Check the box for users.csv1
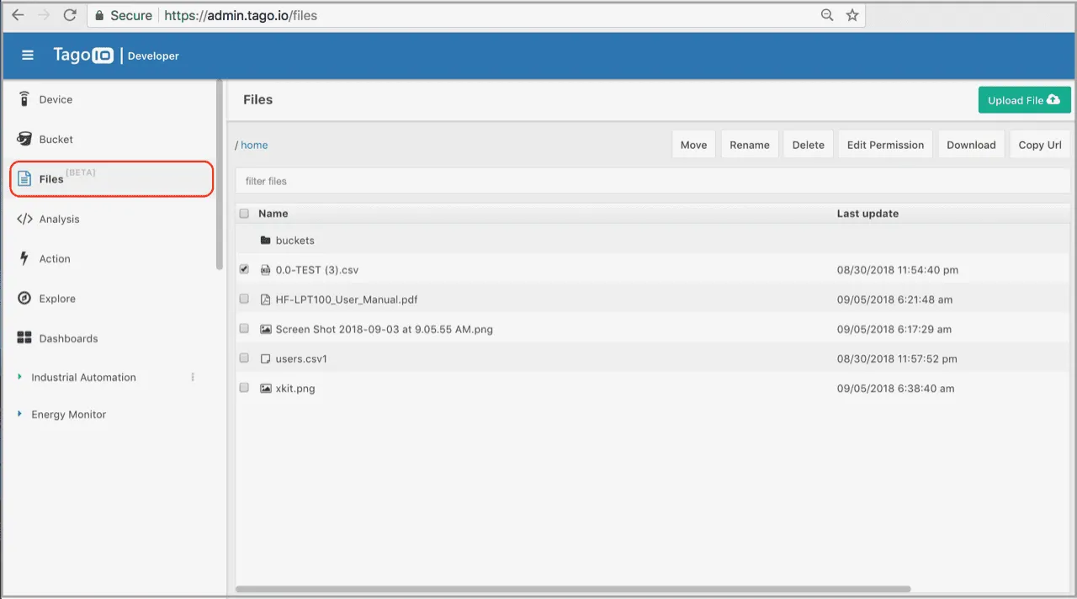The width and height of the screenshot is (1077, 599). 244,358
